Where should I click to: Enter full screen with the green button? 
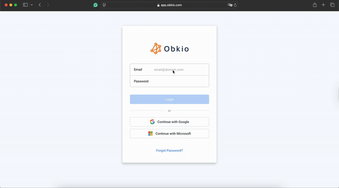[x=16, y=5]
